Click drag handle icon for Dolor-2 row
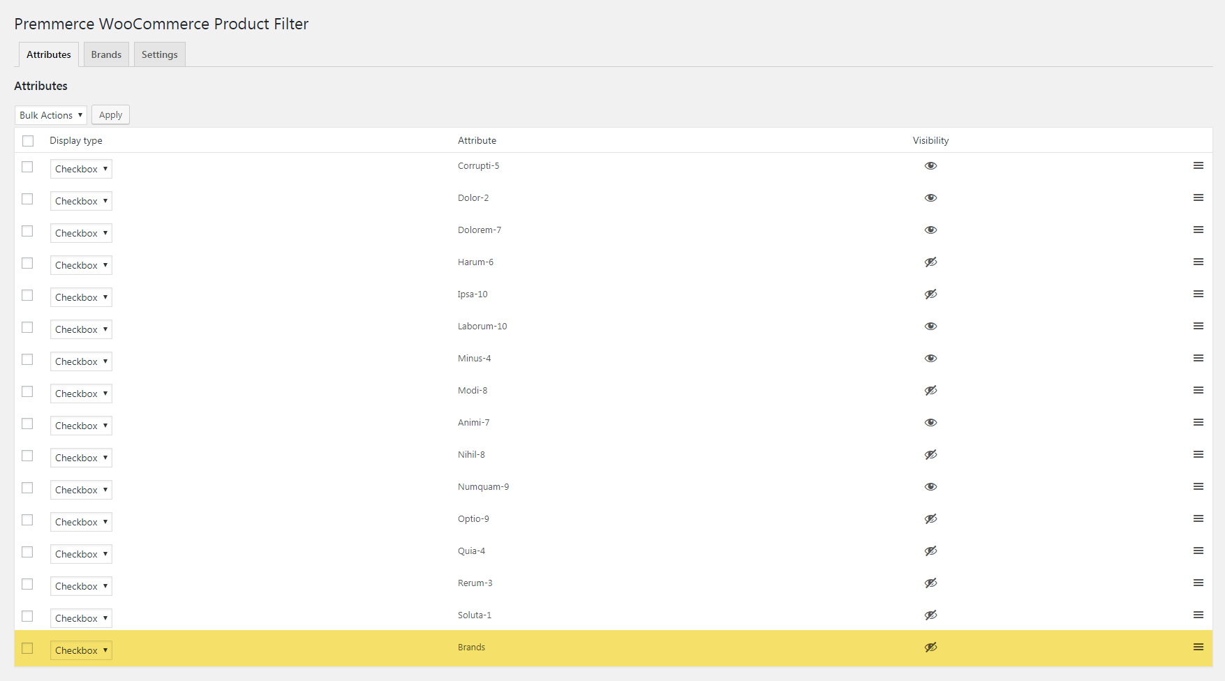This screenshot has width=1225, height=681. 1198,198
